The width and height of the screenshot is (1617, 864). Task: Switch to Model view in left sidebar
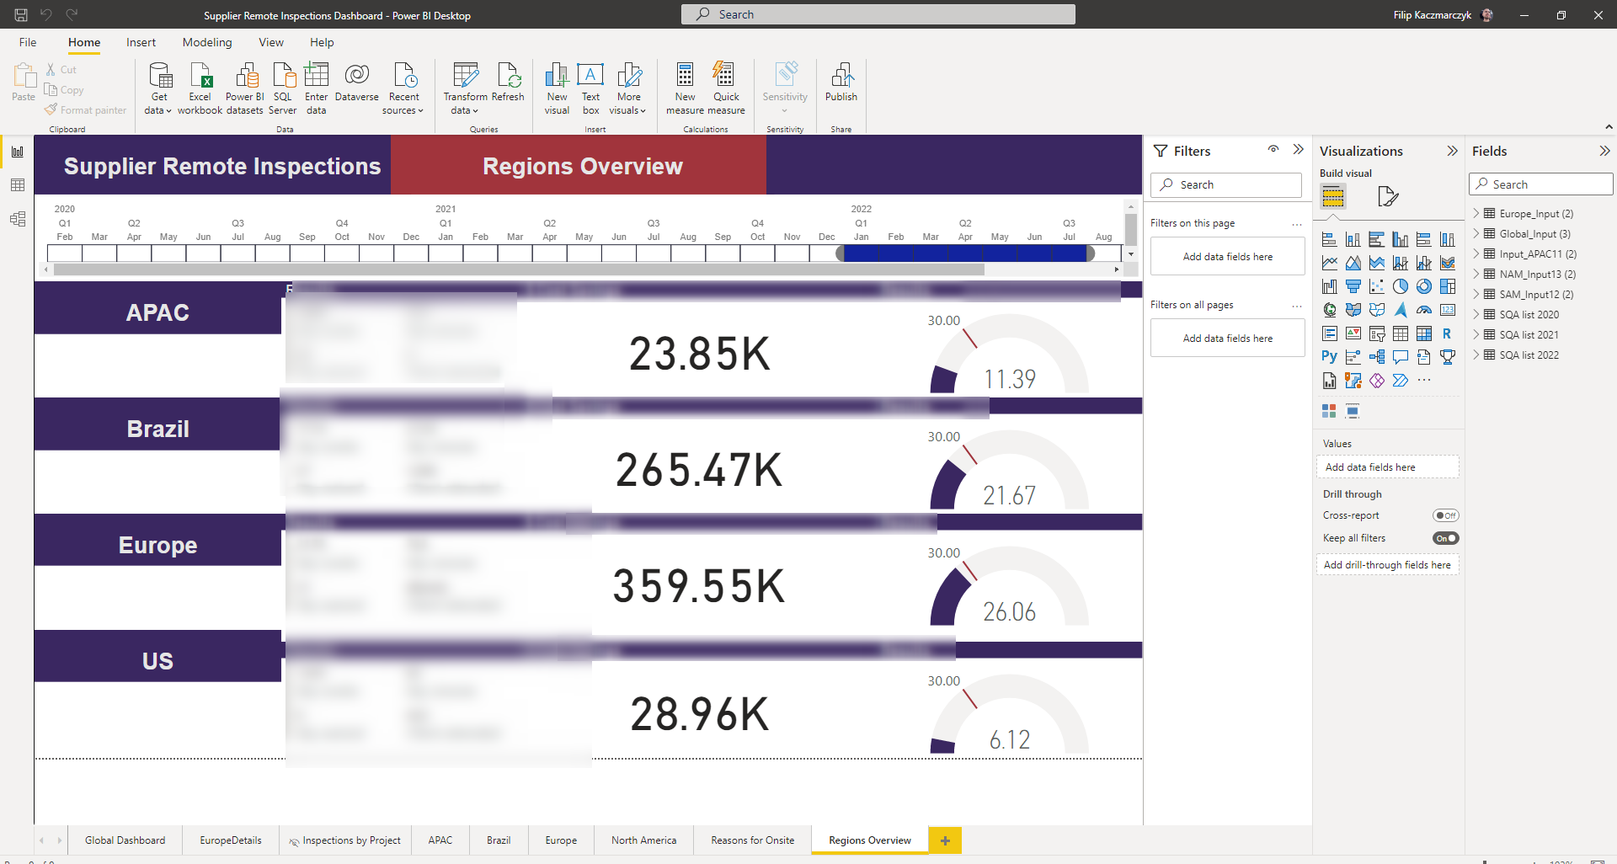click(x=18, y=219)
